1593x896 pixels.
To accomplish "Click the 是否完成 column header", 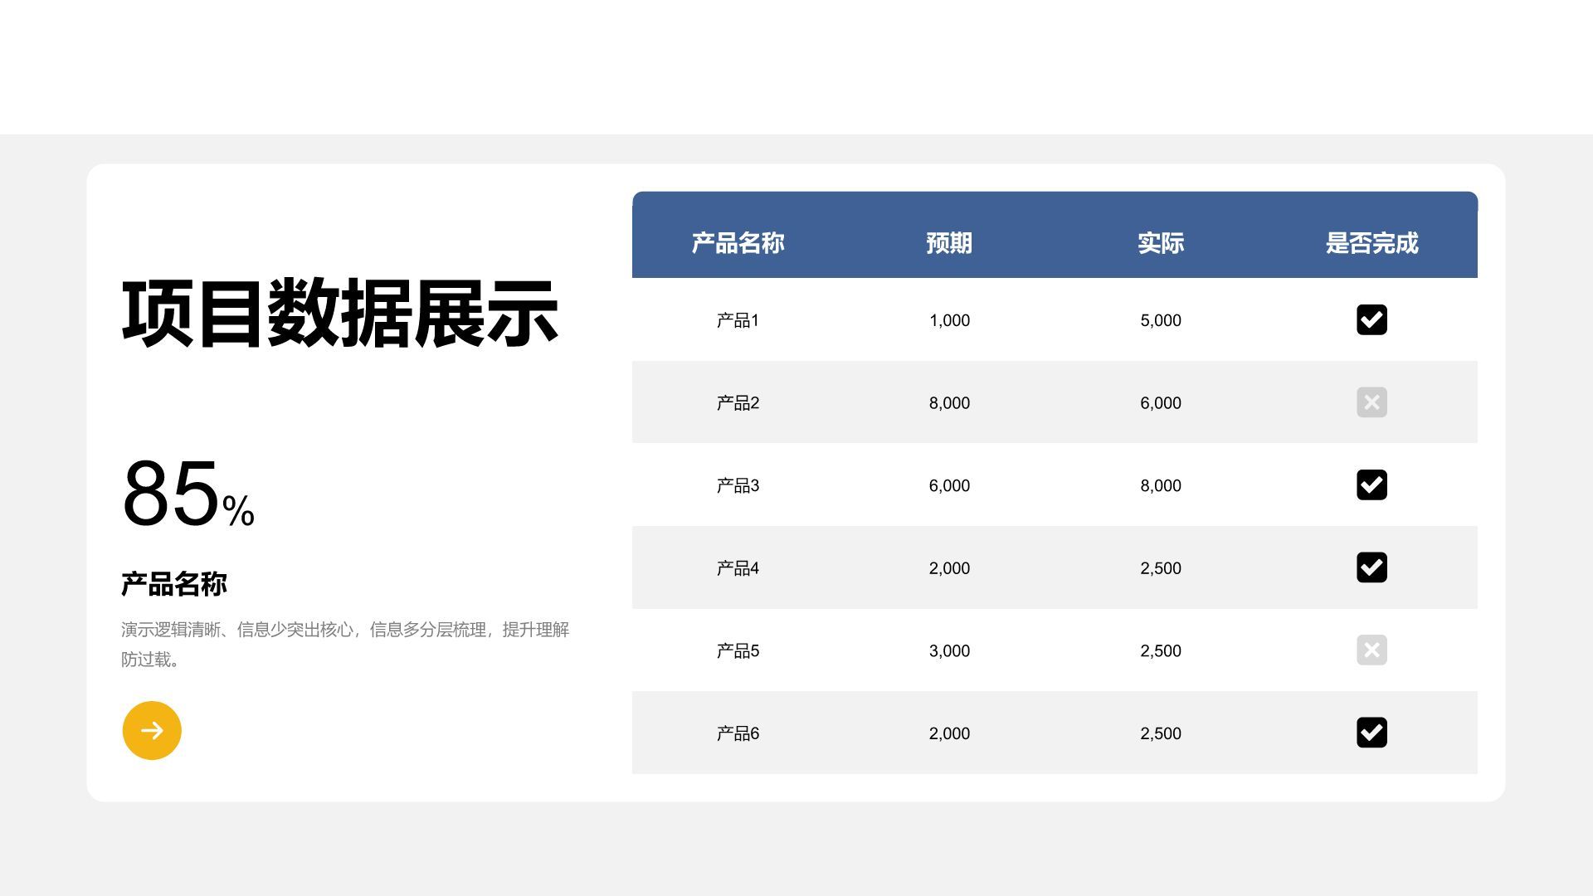I will coord(1371,243).
